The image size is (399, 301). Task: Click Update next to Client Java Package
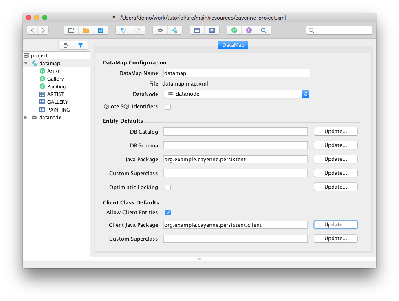(335, 225)
